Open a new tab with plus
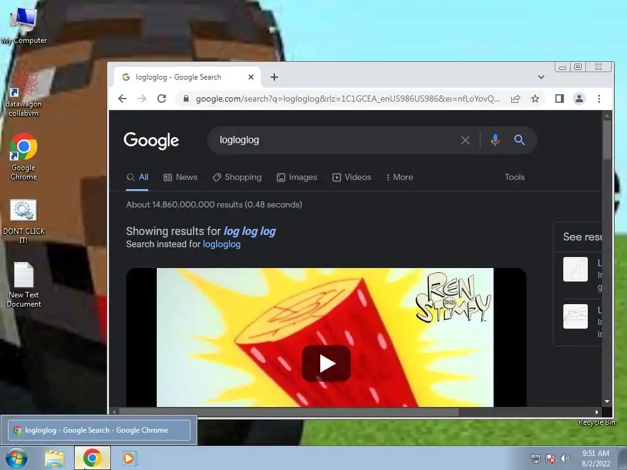 click(274, 77)
